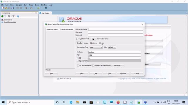Open the notification center icon
This screenshot has height=105, width=188.
pyautogui.click(x=183, y=102)
